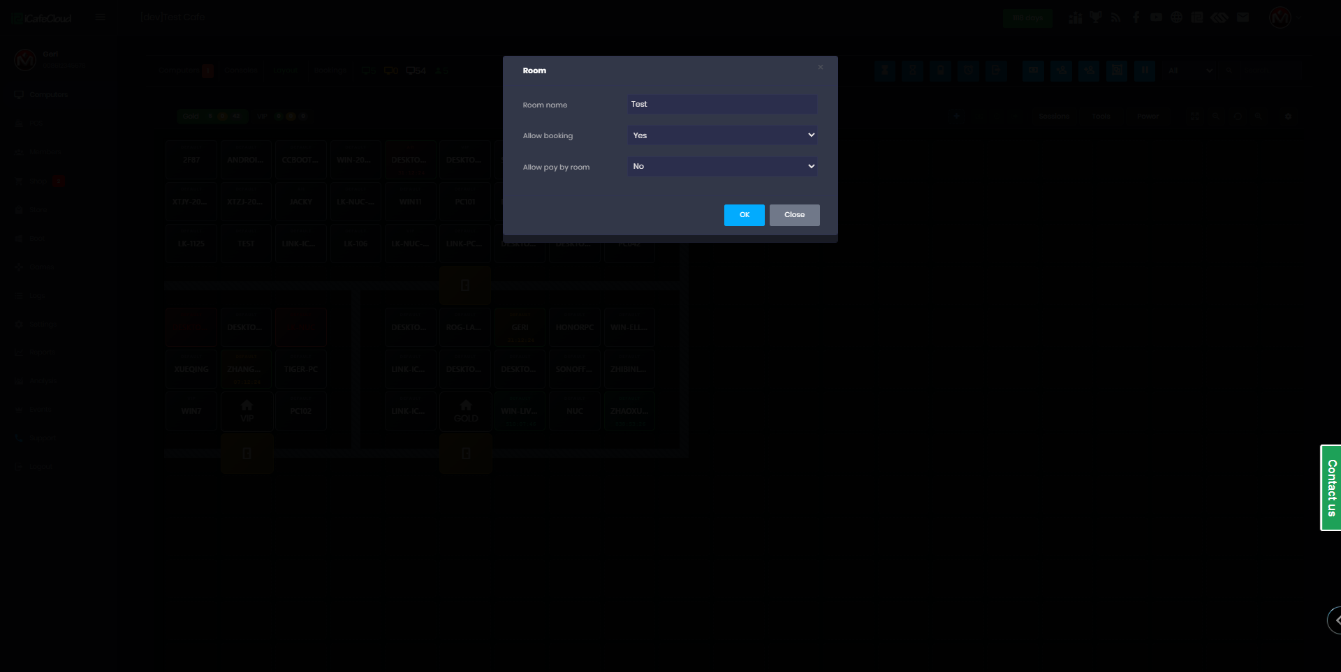Confirm the Room dialog with OK
1341x672 pixels.
click(745, 215)
